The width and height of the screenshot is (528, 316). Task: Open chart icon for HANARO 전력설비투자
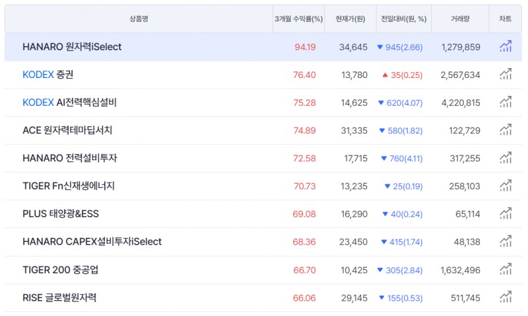click(x=506, y=158)
